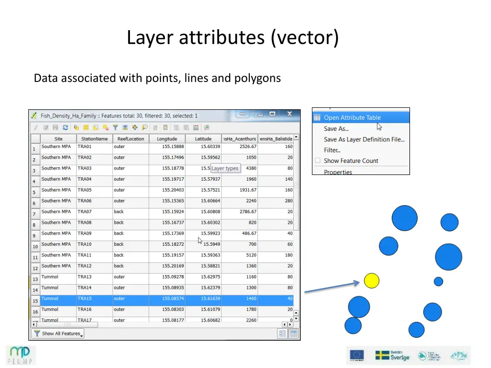
Task: Sort by the Longitude column header
Action: [x=167, y=138]
